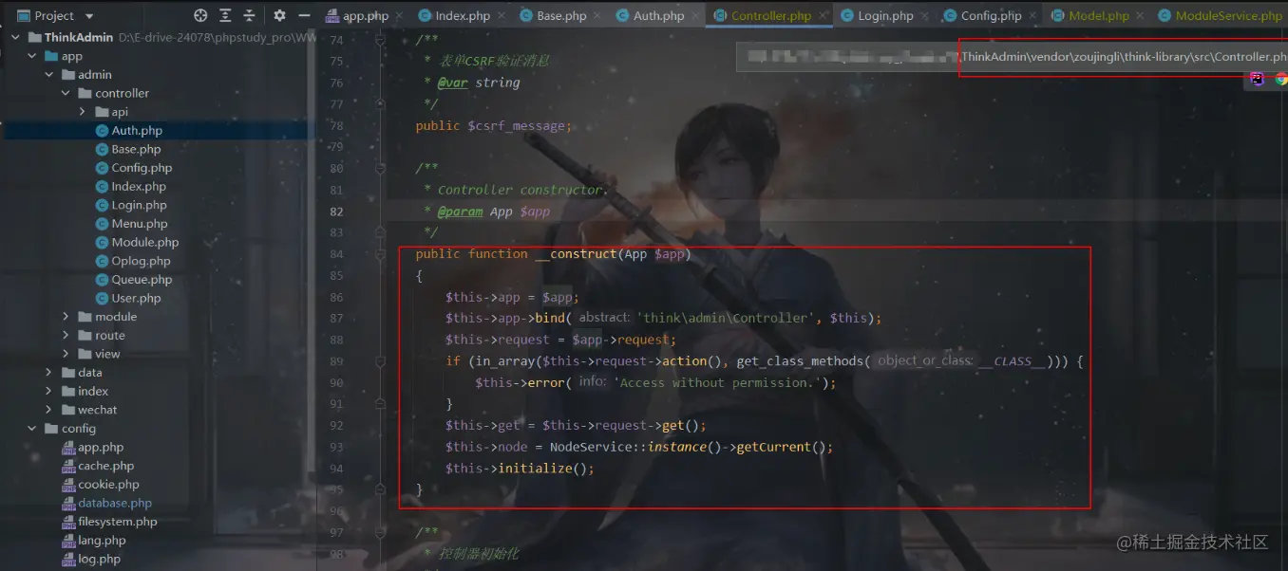The image size is (1288, 571).
Task: Click the PhpStorm built-in preview icon
Action: (1258, 80)
